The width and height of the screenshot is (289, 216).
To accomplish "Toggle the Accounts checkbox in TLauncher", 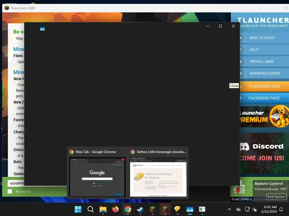I will point(10,191).
